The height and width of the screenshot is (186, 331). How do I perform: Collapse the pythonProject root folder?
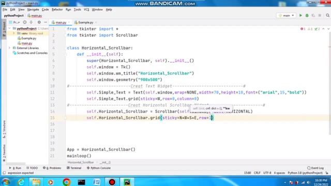9,28
